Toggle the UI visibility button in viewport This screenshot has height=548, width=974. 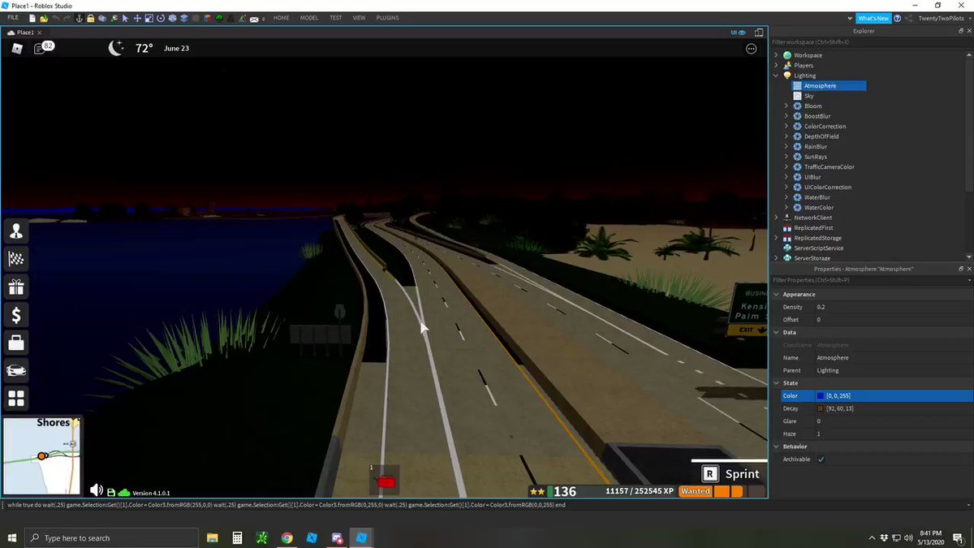click(739, 32)
